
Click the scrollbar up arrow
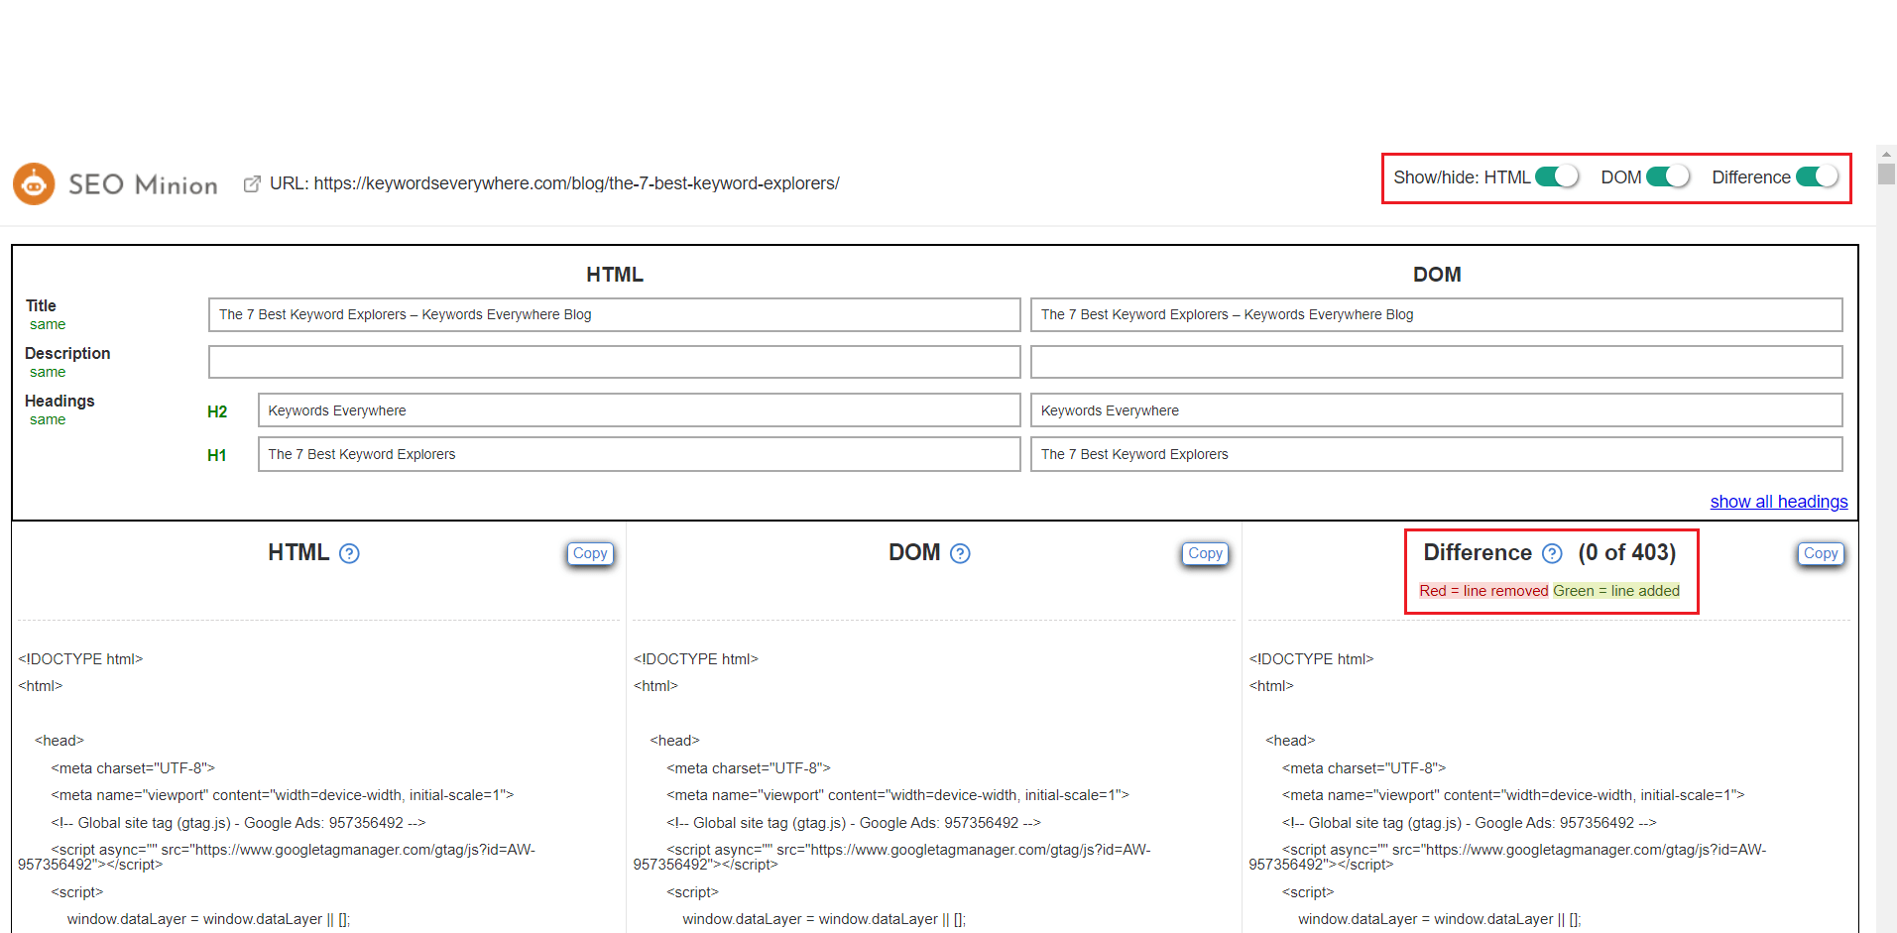(x=1885, y=155)
